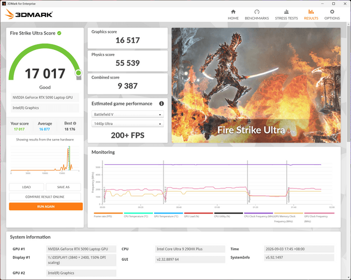Open the OPTIONS tab label
This screenshot has width=351, height=280.
coord(332,18)
